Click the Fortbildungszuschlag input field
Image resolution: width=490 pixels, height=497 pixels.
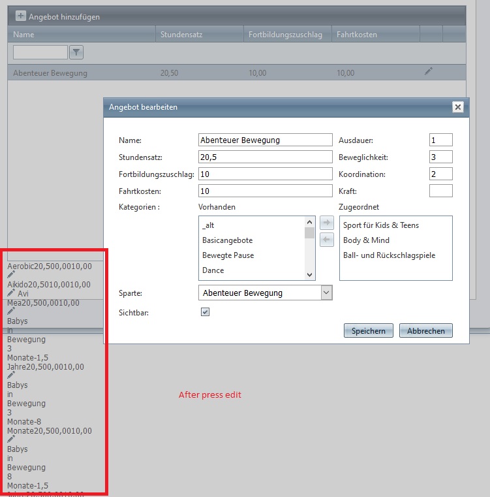click(265, 174)
